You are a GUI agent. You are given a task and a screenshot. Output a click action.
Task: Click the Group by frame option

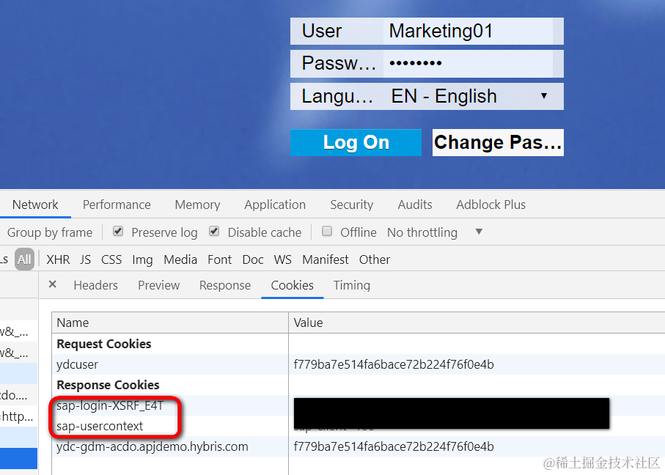[50, 232]
